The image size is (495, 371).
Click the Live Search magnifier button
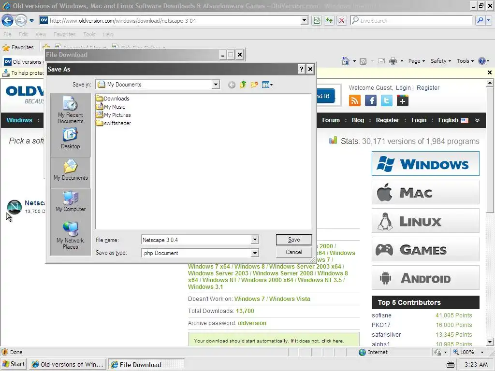click(x=480, y=20)
